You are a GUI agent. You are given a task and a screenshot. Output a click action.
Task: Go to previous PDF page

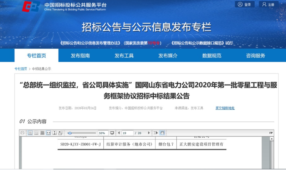pyautogui.click(x=119, y=133)
